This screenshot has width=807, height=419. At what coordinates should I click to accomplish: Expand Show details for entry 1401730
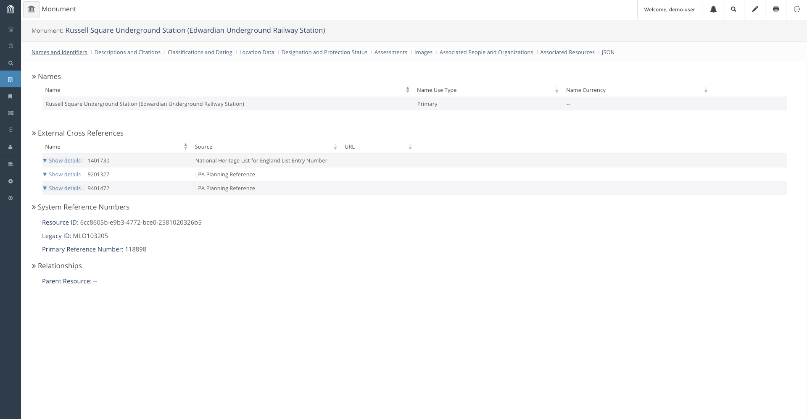point(62,160)
